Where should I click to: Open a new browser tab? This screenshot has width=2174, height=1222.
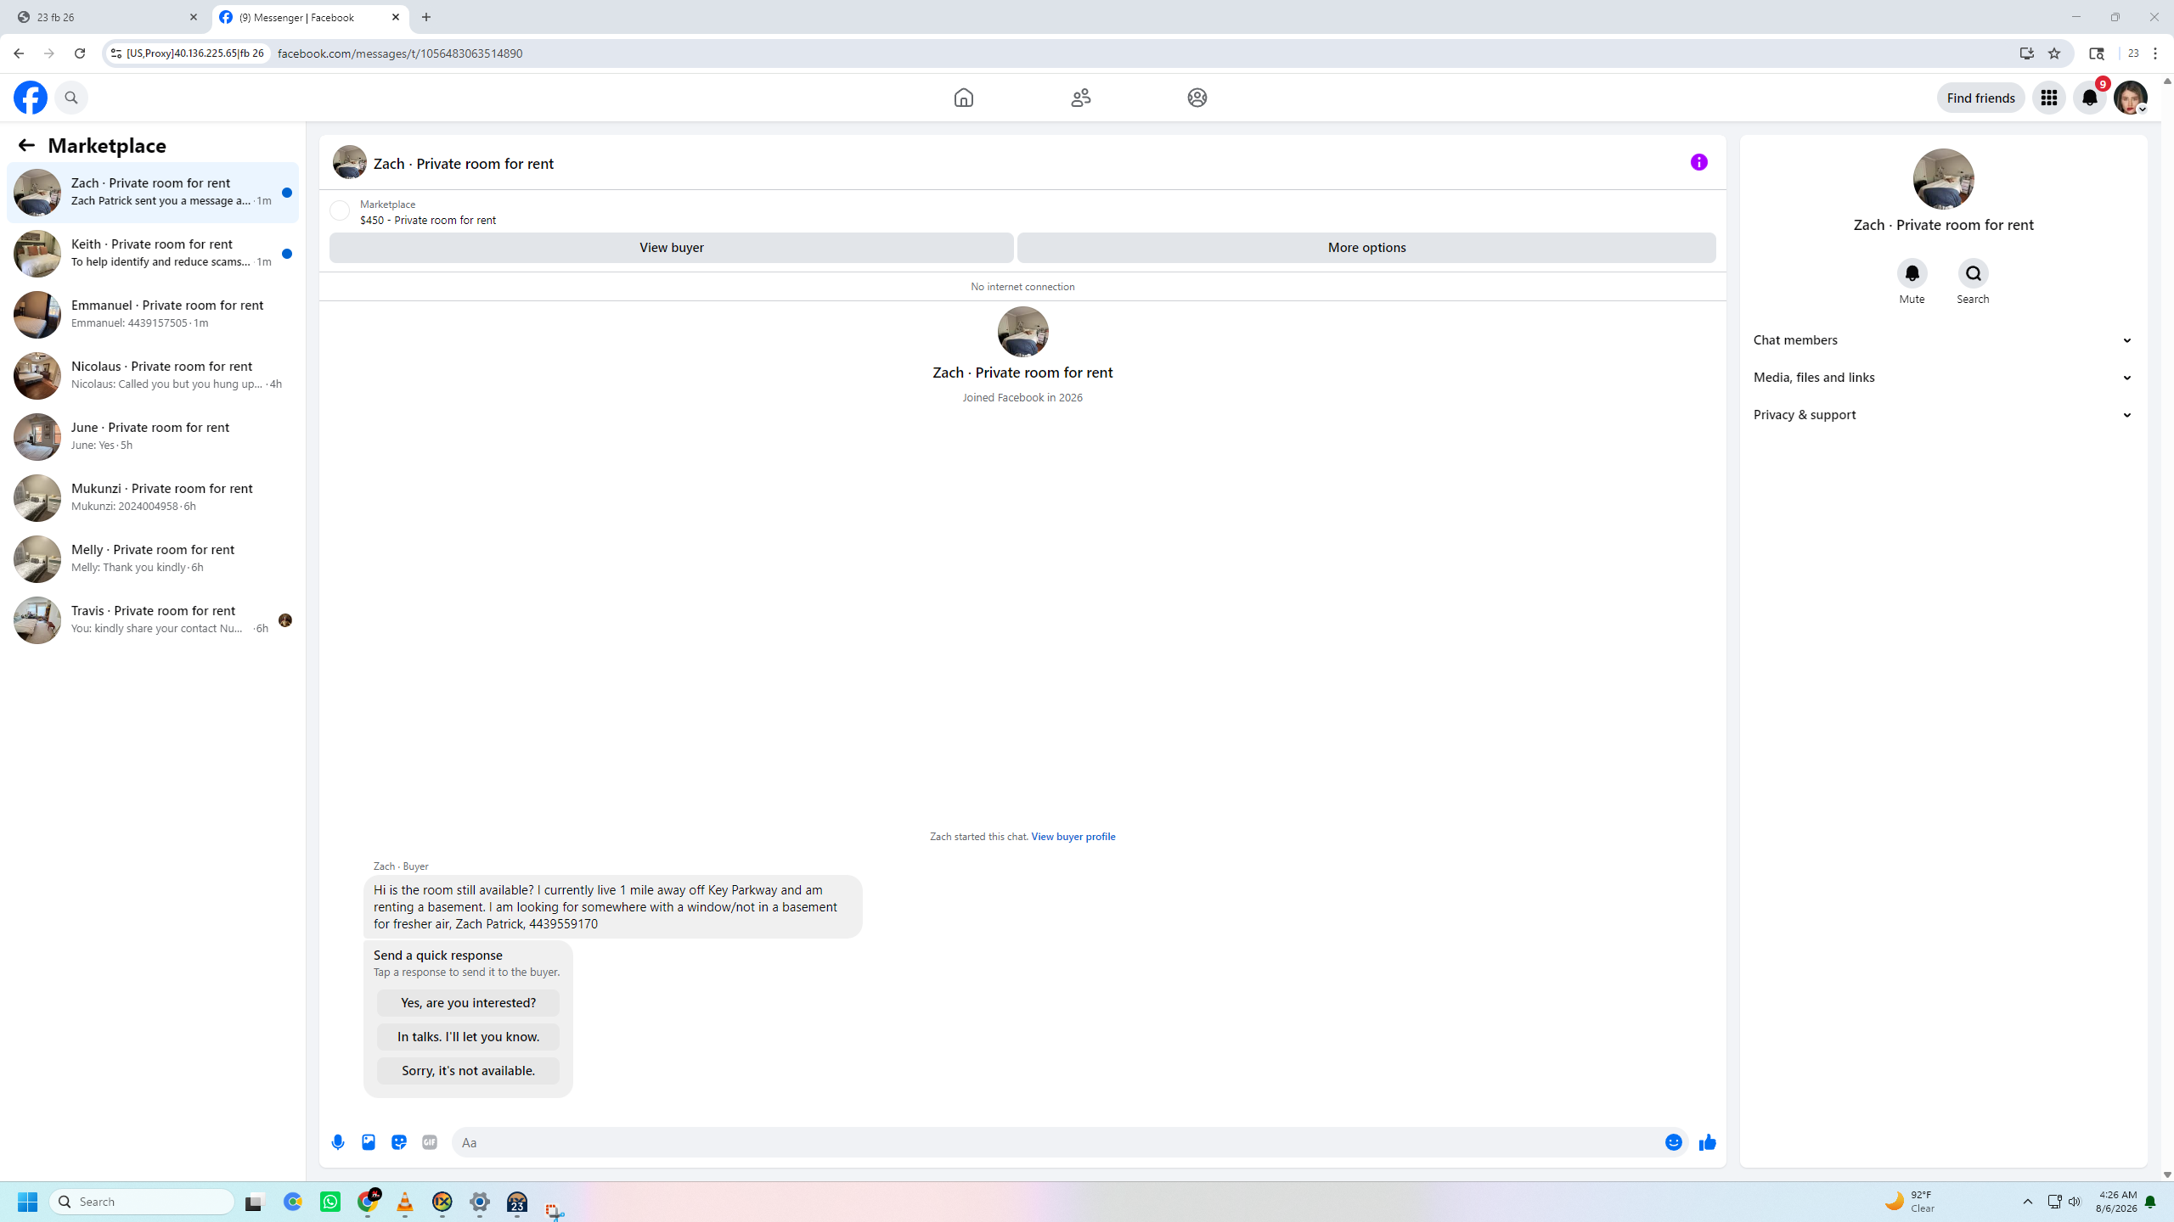coord(426,17)
